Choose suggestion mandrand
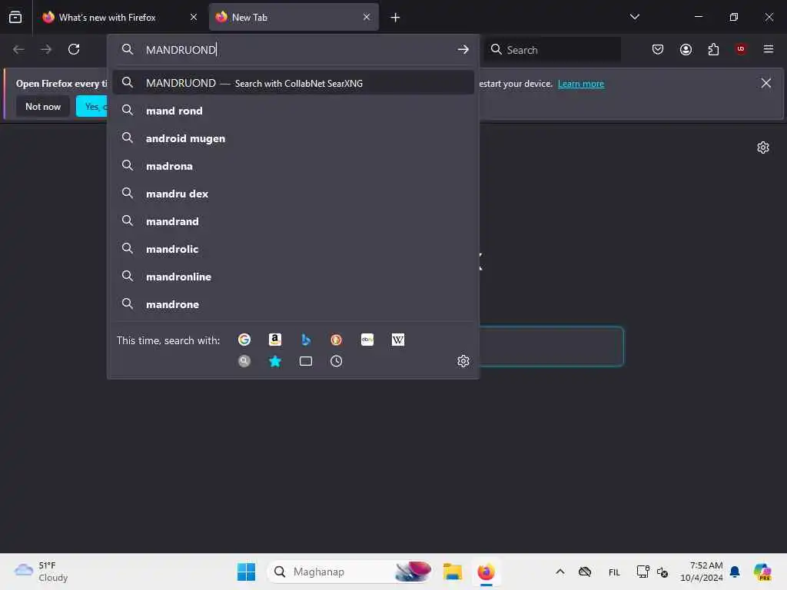Image resolution: width=787 pixels, height=590 pixels. pyautogui.click(x=293, y=220)
